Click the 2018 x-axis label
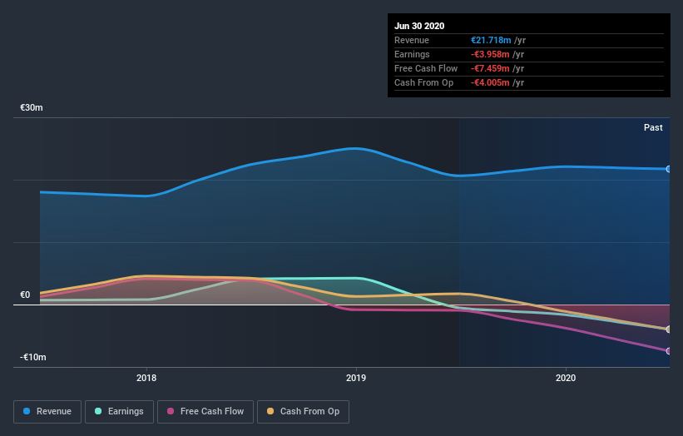This screenshot has width=683, height=436. click(x=146, y=378)
